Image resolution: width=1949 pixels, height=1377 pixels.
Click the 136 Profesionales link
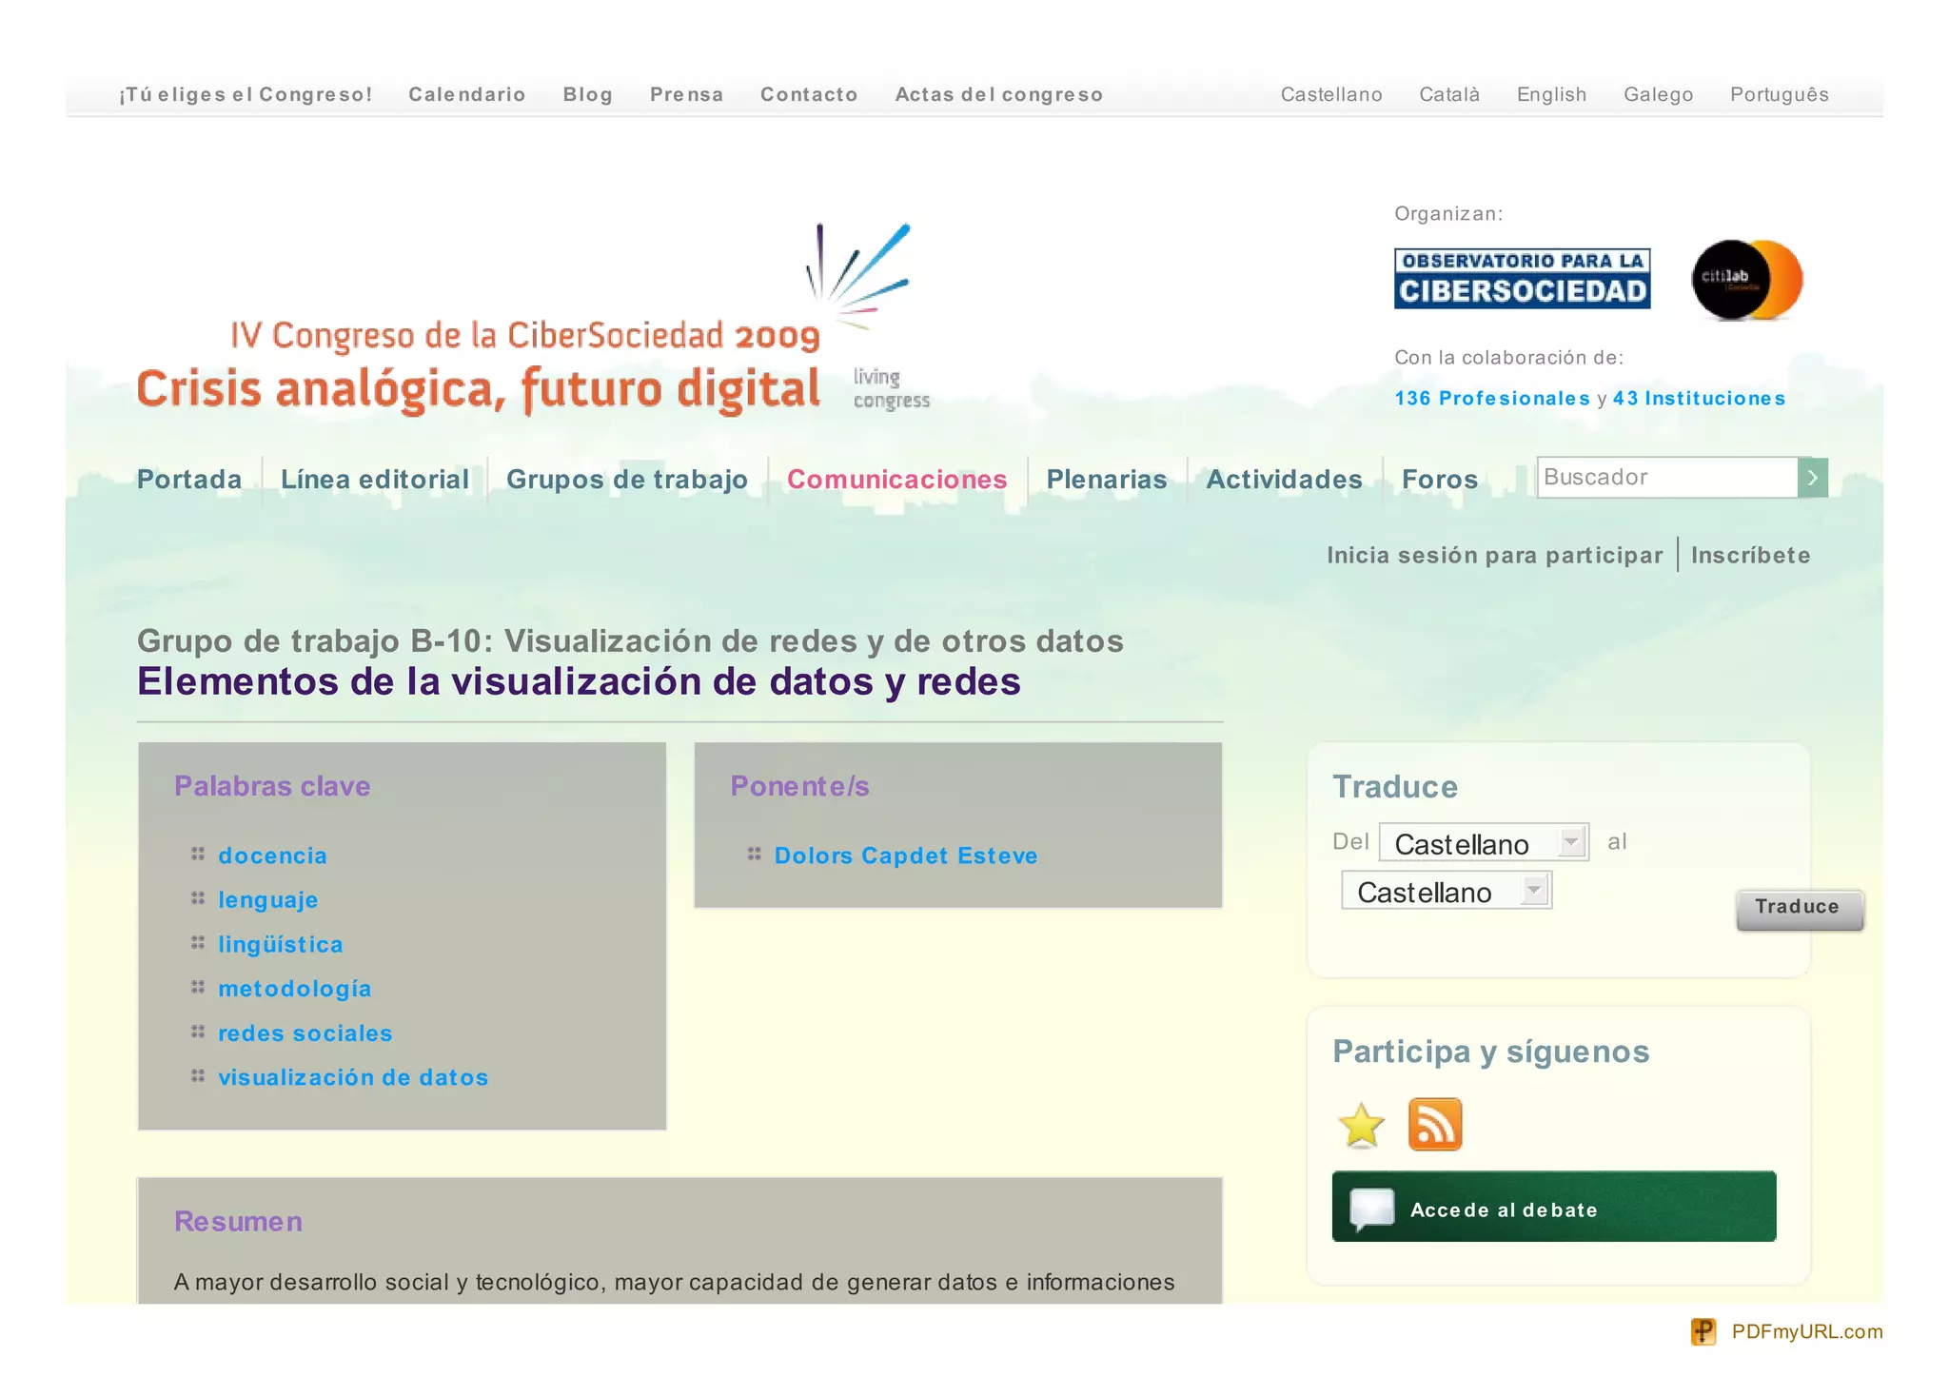(x=1491, y=399)
